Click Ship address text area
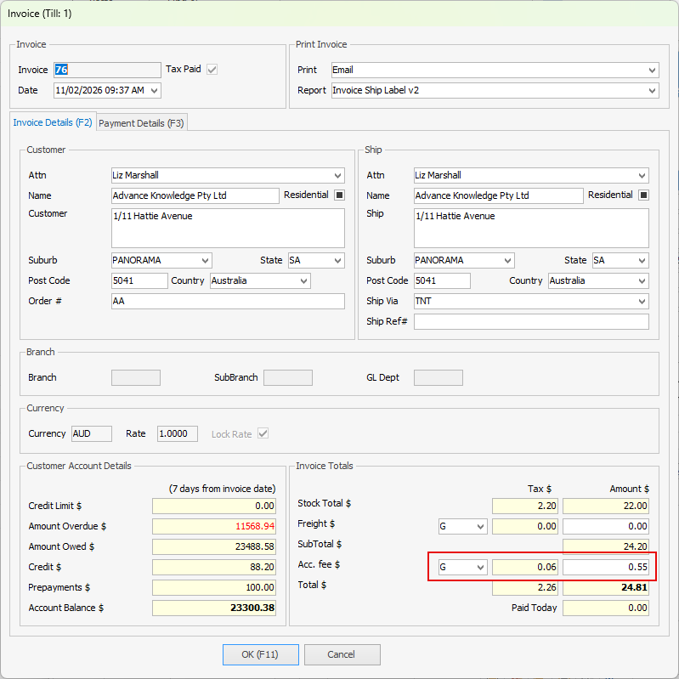 (x=531, y=229)
